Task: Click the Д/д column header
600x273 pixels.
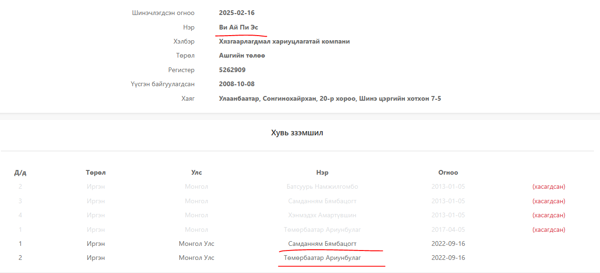Action: (x=20, y=172)
